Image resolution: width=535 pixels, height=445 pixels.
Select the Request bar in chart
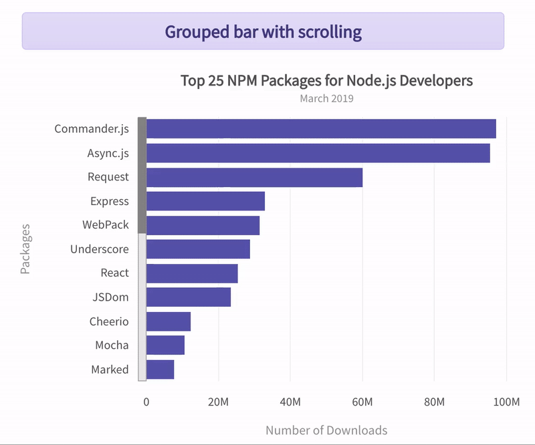254,177
